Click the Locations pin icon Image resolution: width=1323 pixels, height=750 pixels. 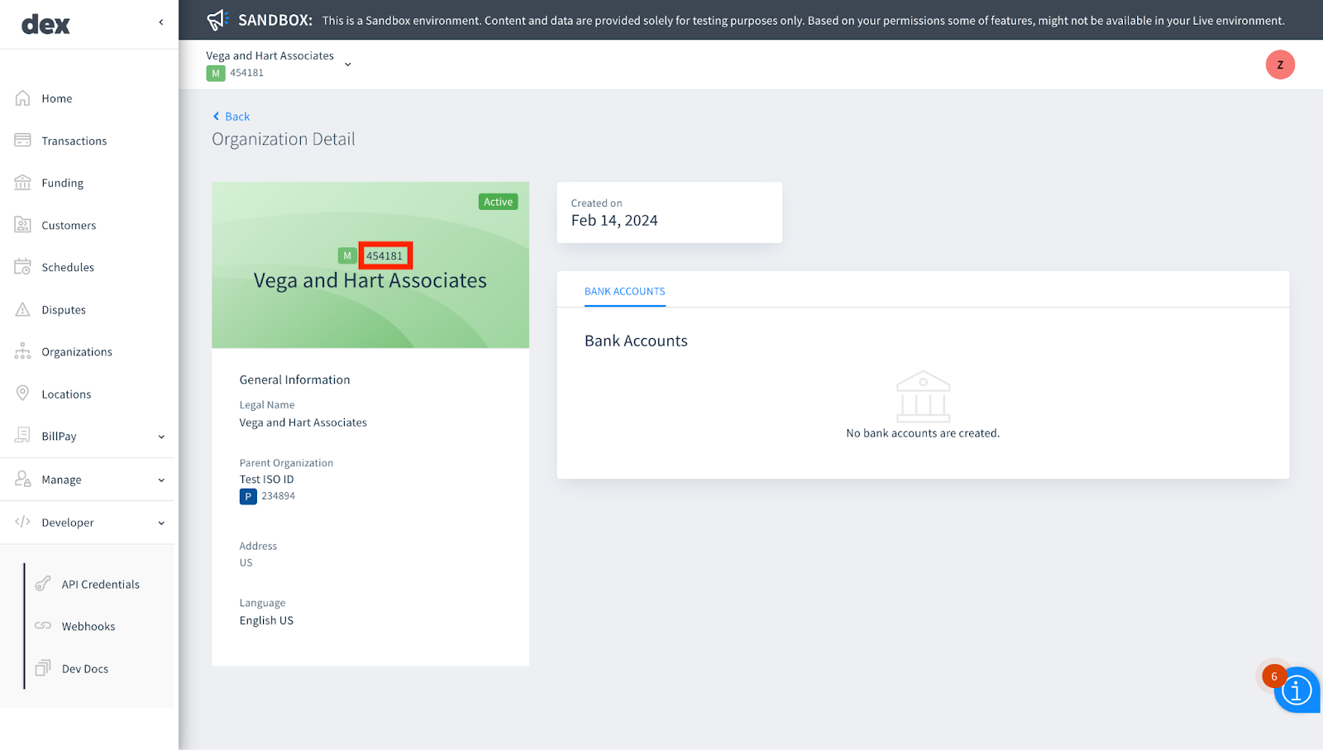point(22,394)
